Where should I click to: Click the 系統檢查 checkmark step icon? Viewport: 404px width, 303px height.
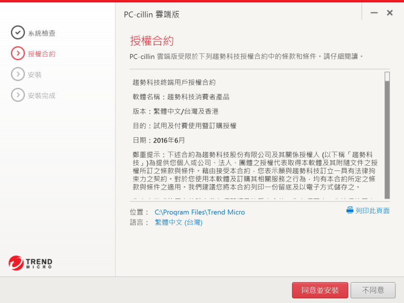18,33
